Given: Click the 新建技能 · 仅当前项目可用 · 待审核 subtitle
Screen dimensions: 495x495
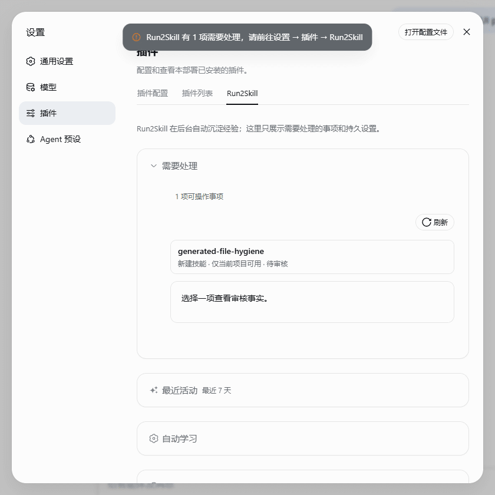Looking at the screenshot, I should tap(233, 264).
